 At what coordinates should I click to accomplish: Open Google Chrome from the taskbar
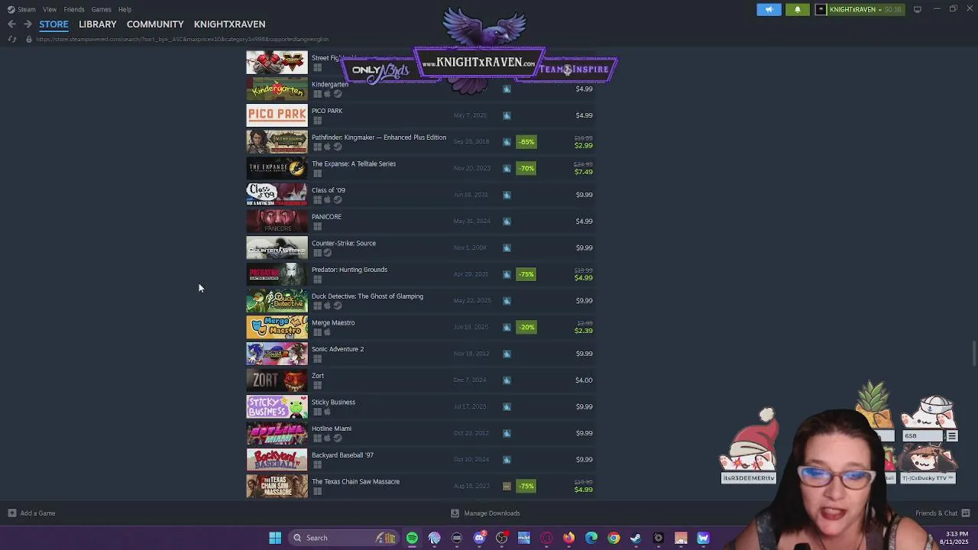(614, 538)
